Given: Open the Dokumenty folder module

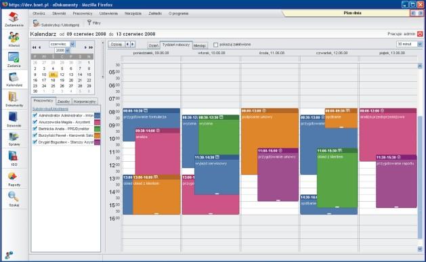Looking at the screenshot, I should click(14, 100).
